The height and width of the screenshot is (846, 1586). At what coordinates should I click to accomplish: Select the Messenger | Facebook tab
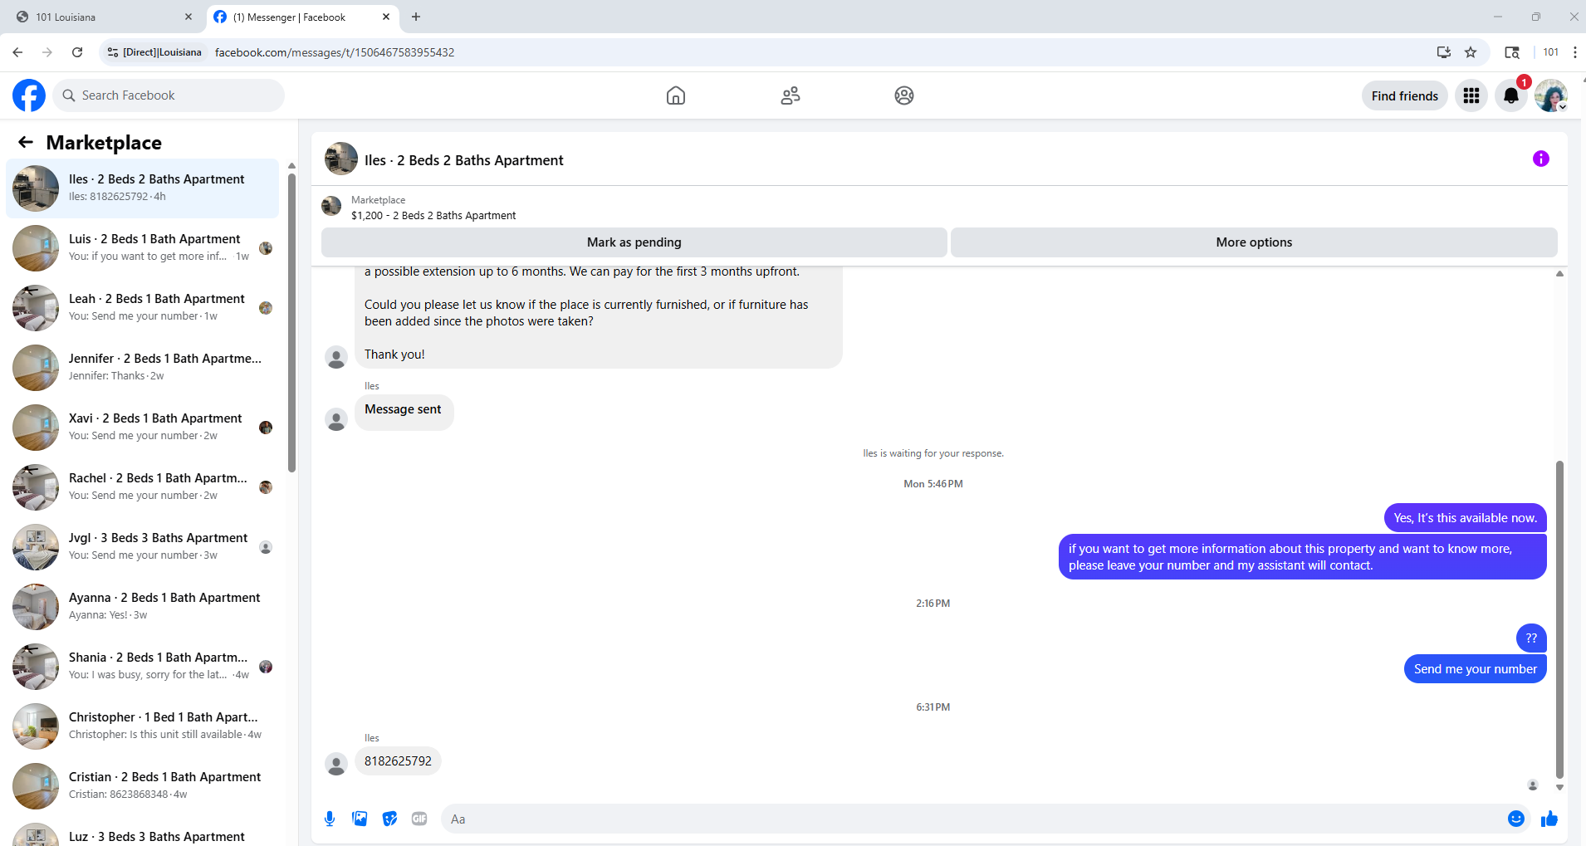302,17
